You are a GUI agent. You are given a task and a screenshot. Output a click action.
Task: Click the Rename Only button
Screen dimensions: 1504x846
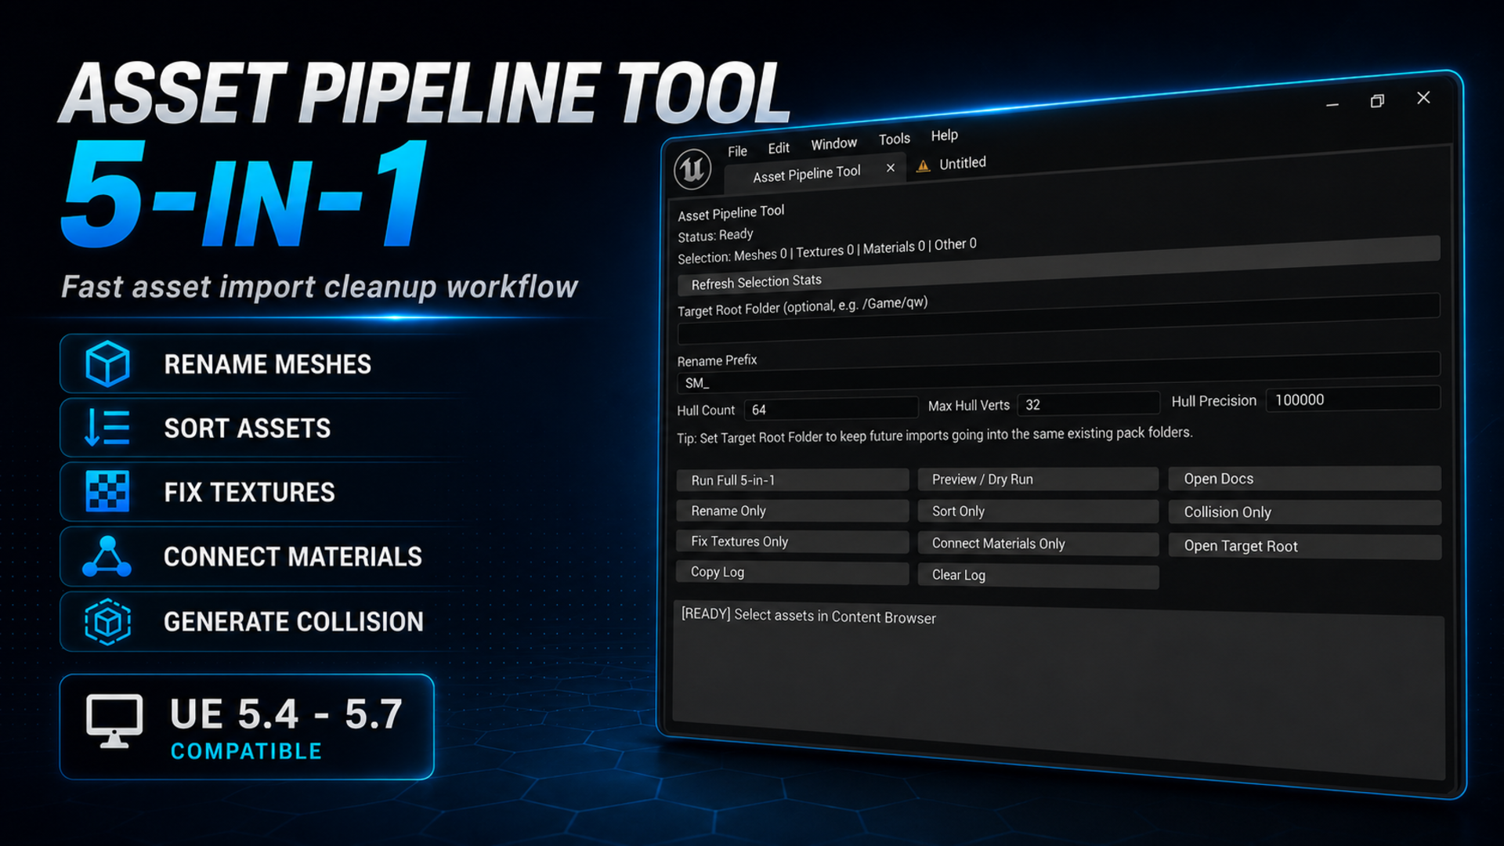793,511
